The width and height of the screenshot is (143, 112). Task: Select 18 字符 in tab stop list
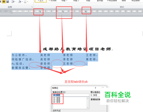[x=57, y=100]
